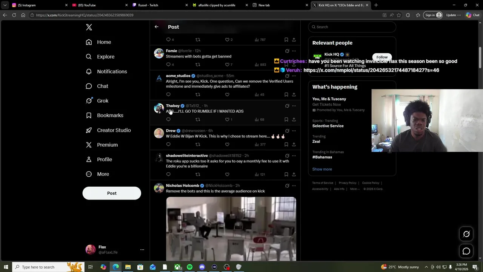The height and width of the screenshot is (272, 483).
Task: Open weather widget showing 25°C
Action: [400, 267]
